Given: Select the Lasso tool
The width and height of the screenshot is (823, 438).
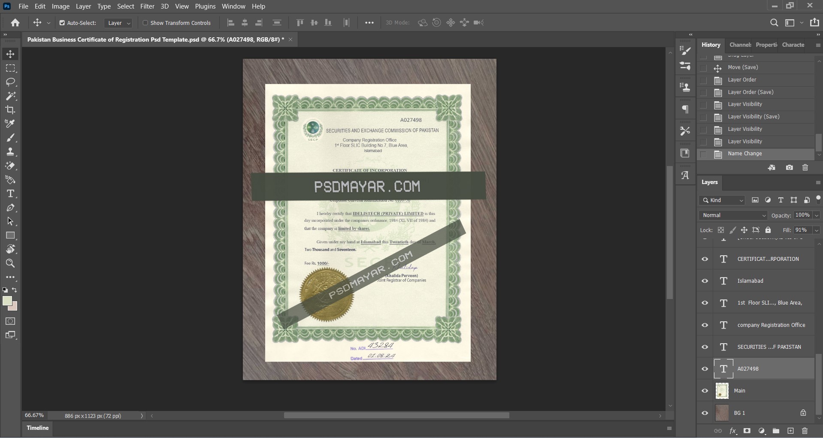Looking at the screenshot, I should pos(10,82).
